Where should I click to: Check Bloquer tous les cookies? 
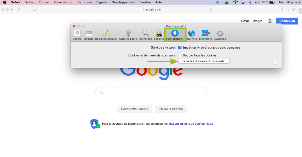pos(180,55)
